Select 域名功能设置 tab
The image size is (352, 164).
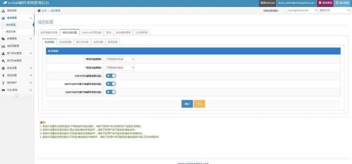point(70,32)
